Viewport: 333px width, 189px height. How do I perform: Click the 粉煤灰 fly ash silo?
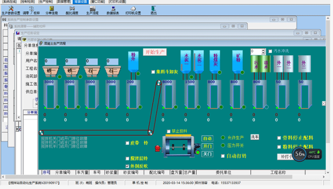[x=215, y=62]
